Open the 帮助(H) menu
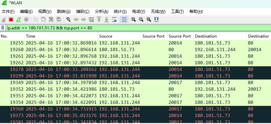Image resolution: width=271 pixels, height=124 pixels. point(196,12)
